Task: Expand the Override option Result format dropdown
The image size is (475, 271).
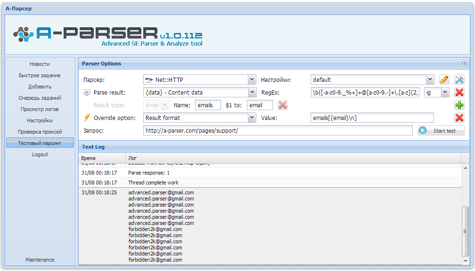Action: click(252, 118)
